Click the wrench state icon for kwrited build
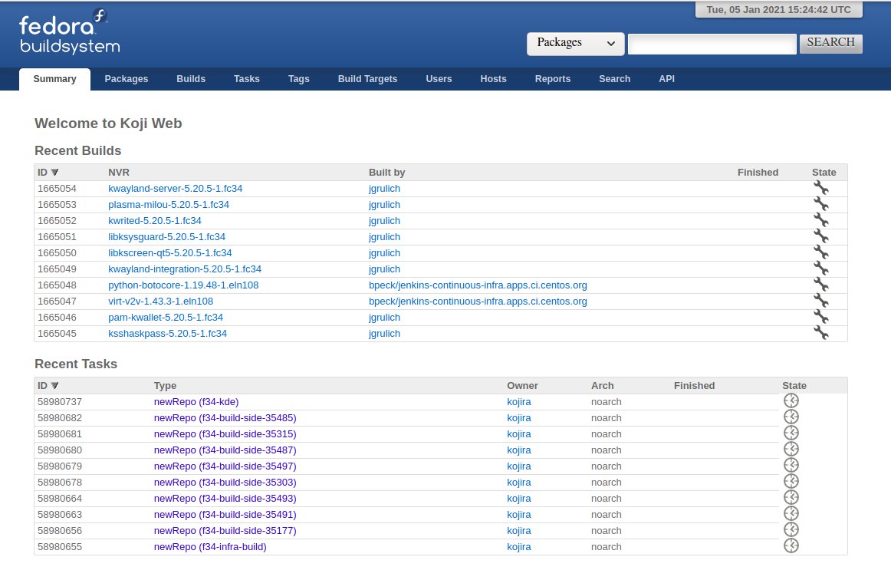 click(x=820, y=219)
